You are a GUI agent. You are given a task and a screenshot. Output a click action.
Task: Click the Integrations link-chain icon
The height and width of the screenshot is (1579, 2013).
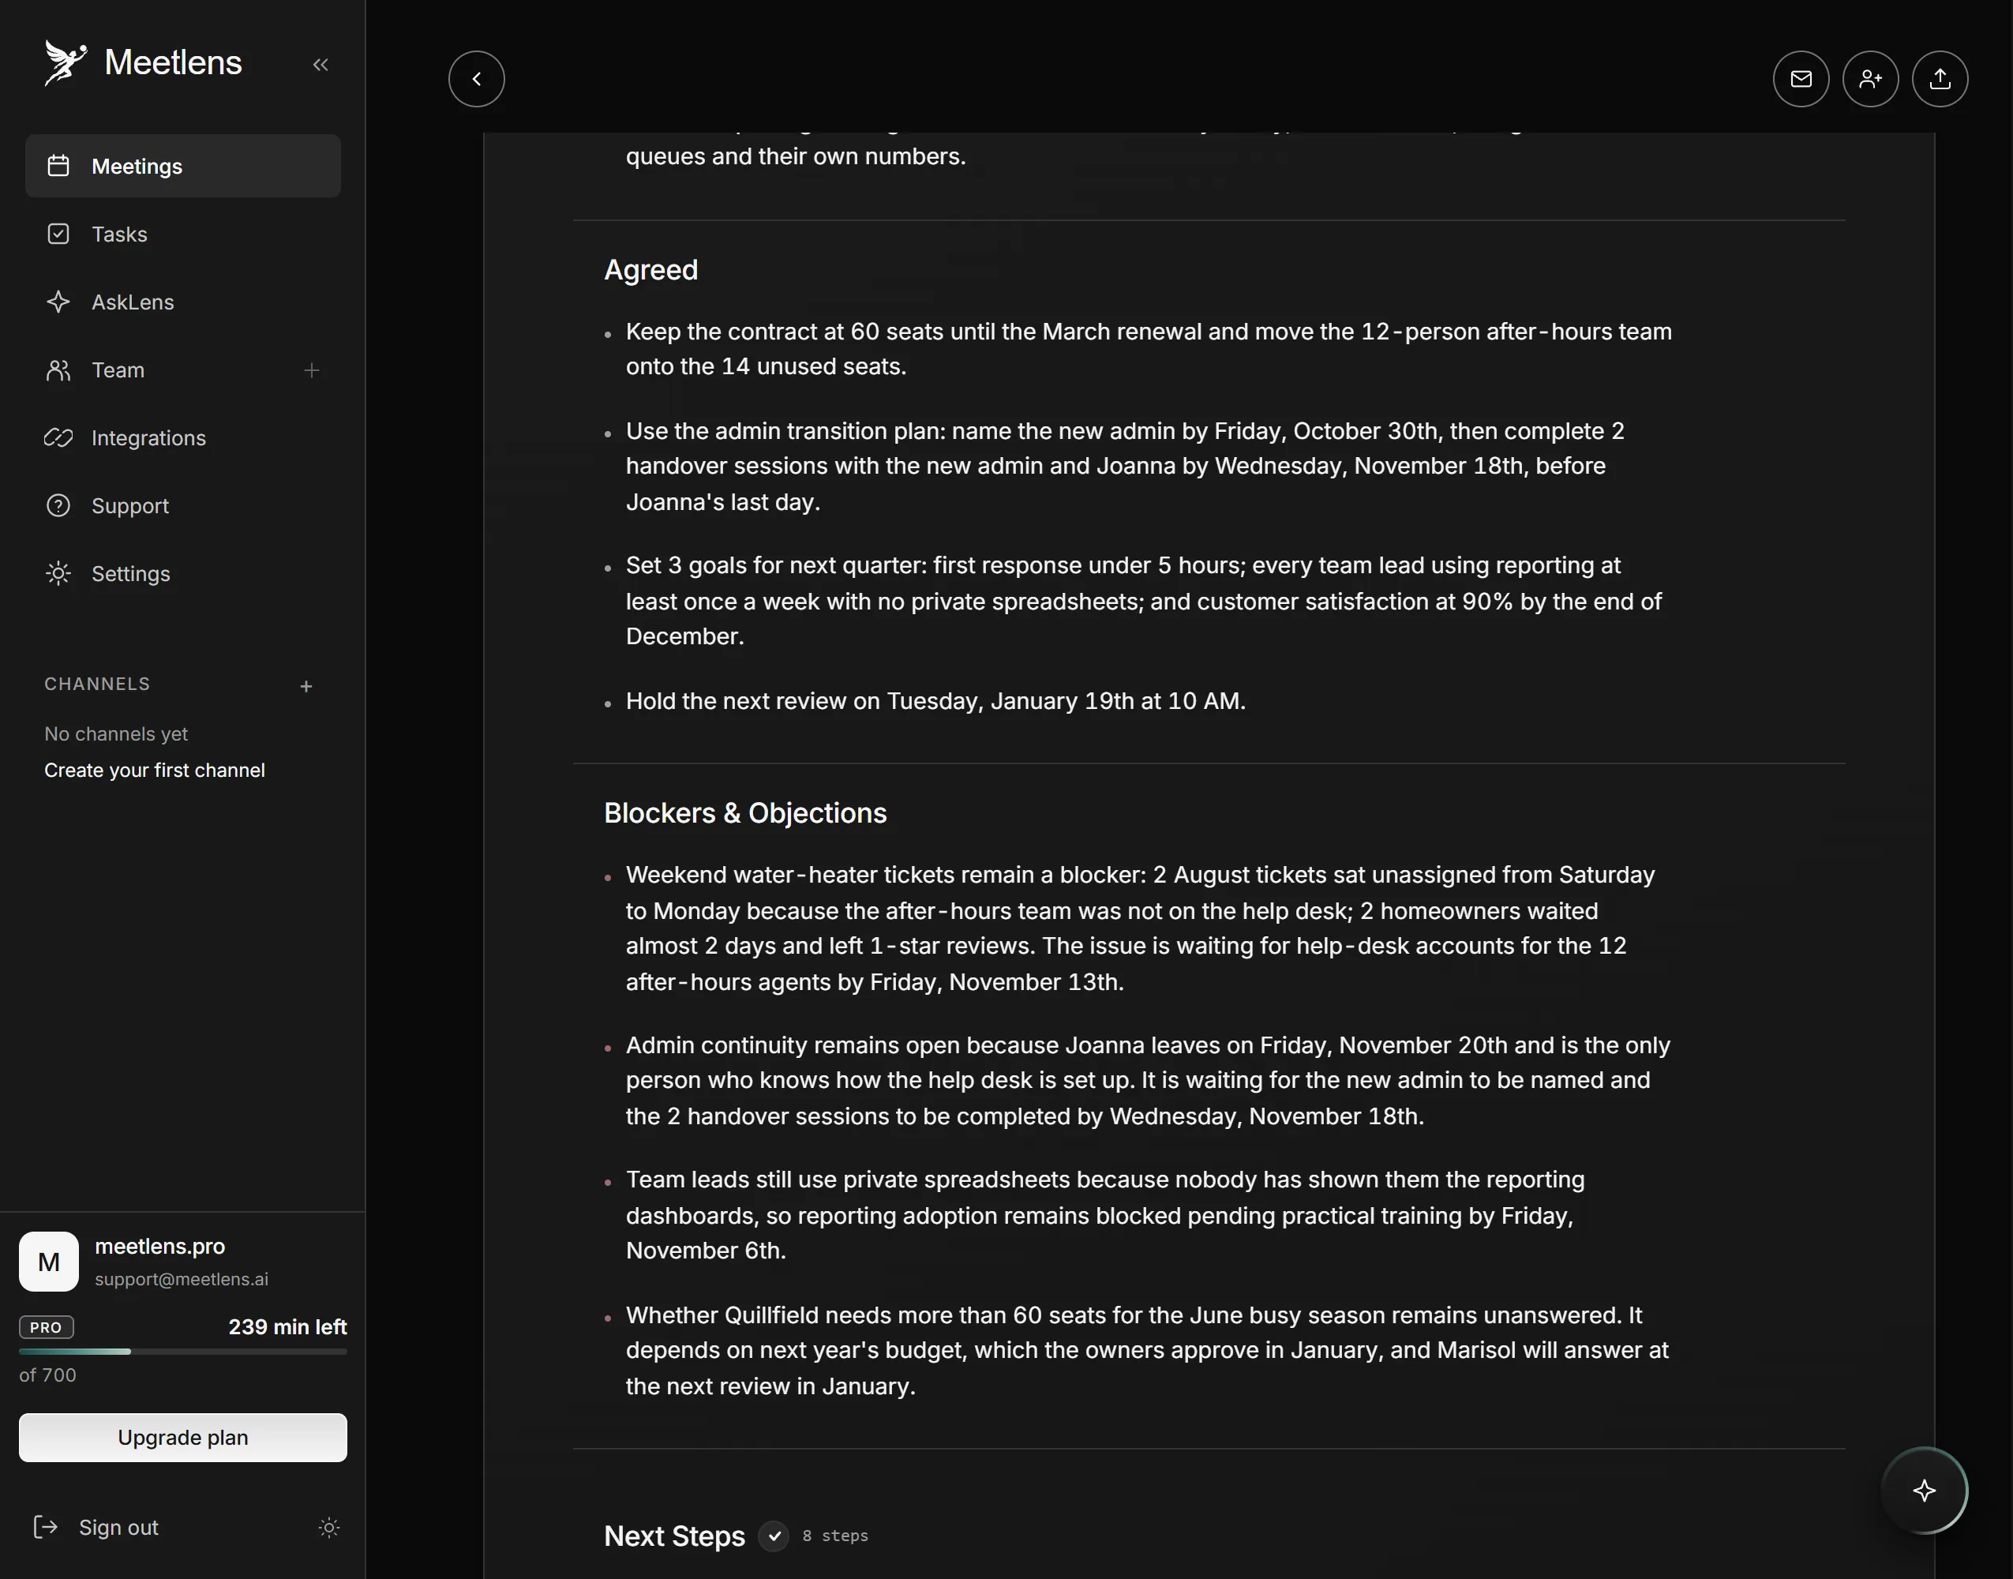(58, 437)
